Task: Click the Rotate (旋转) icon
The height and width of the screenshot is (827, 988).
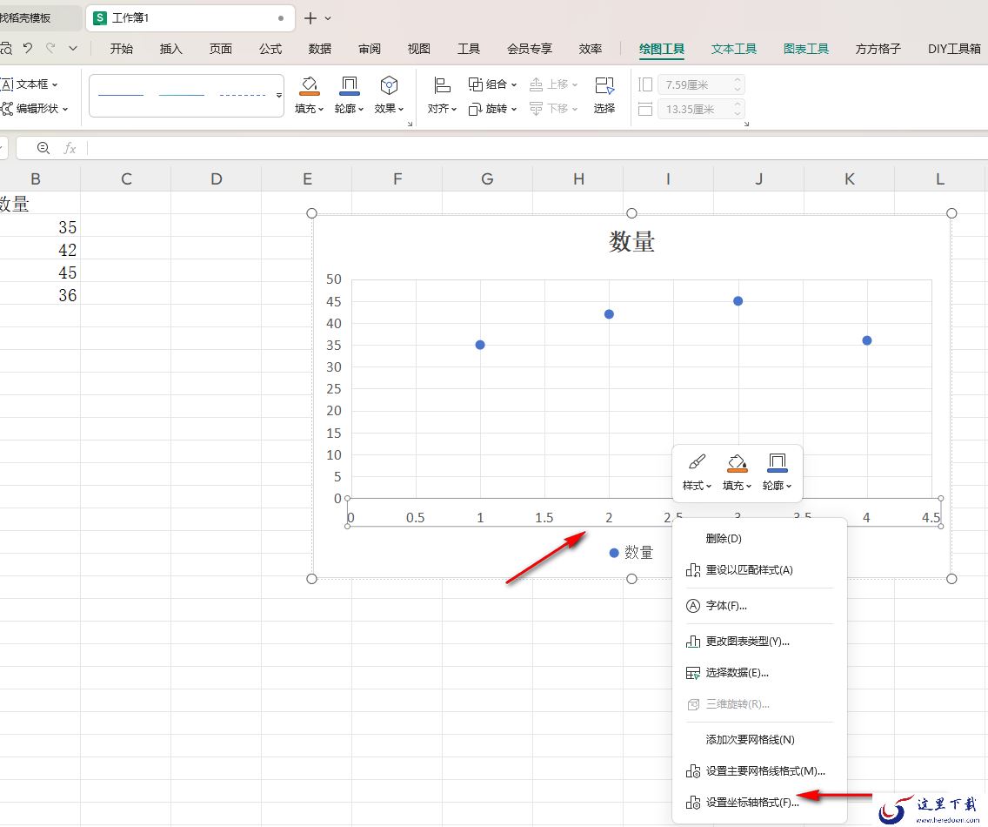Action: (x=475, y=109)
